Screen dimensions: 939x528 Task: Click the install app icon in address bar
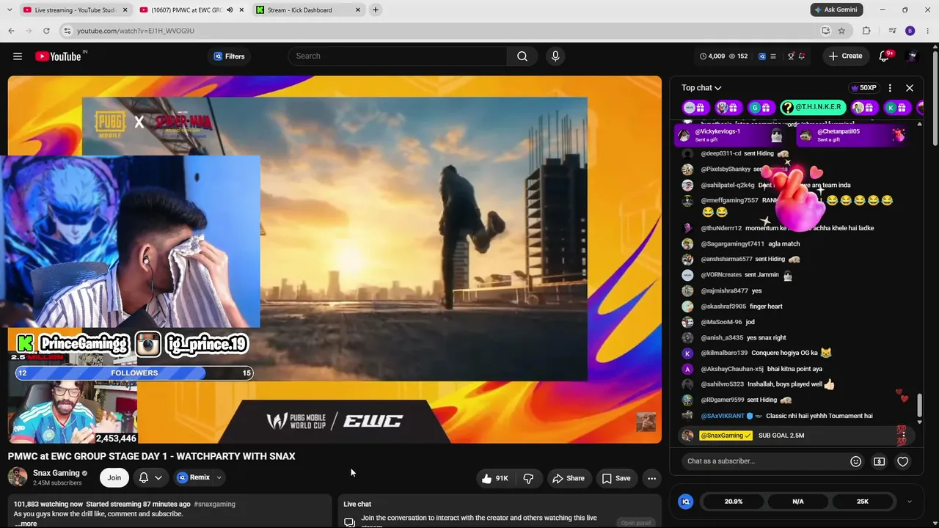pos(825,31)
